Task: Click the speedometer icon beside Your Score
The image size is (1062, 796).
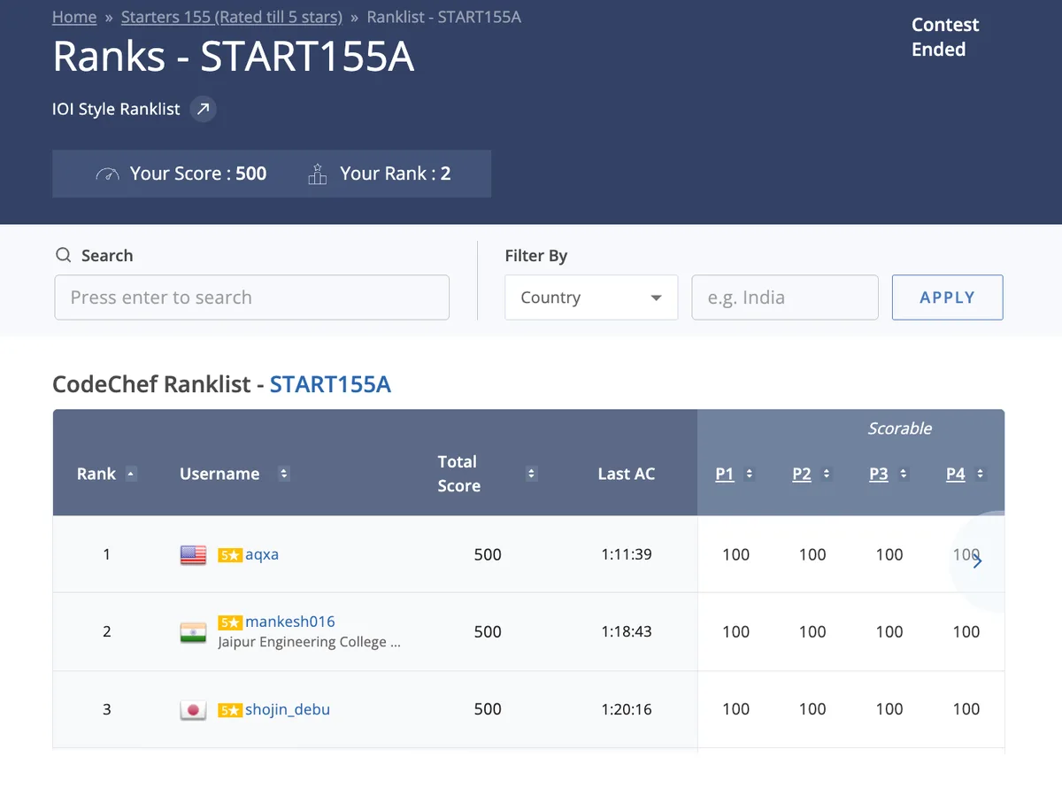Action: [107, 174]
